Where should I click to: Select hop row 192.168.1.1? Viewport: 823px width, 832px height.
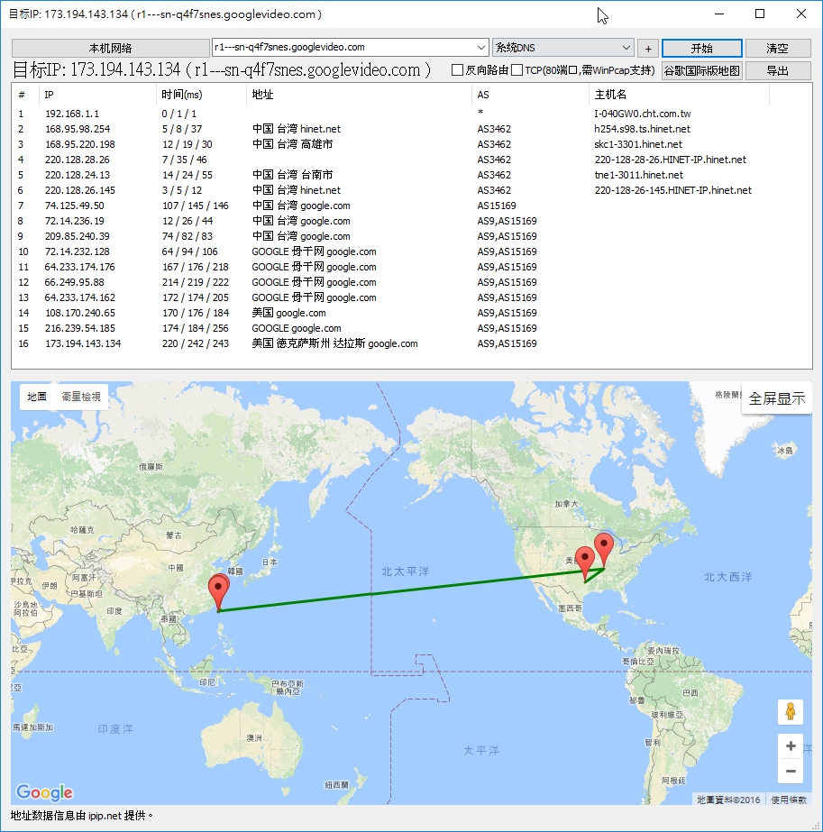click(411, 114)
